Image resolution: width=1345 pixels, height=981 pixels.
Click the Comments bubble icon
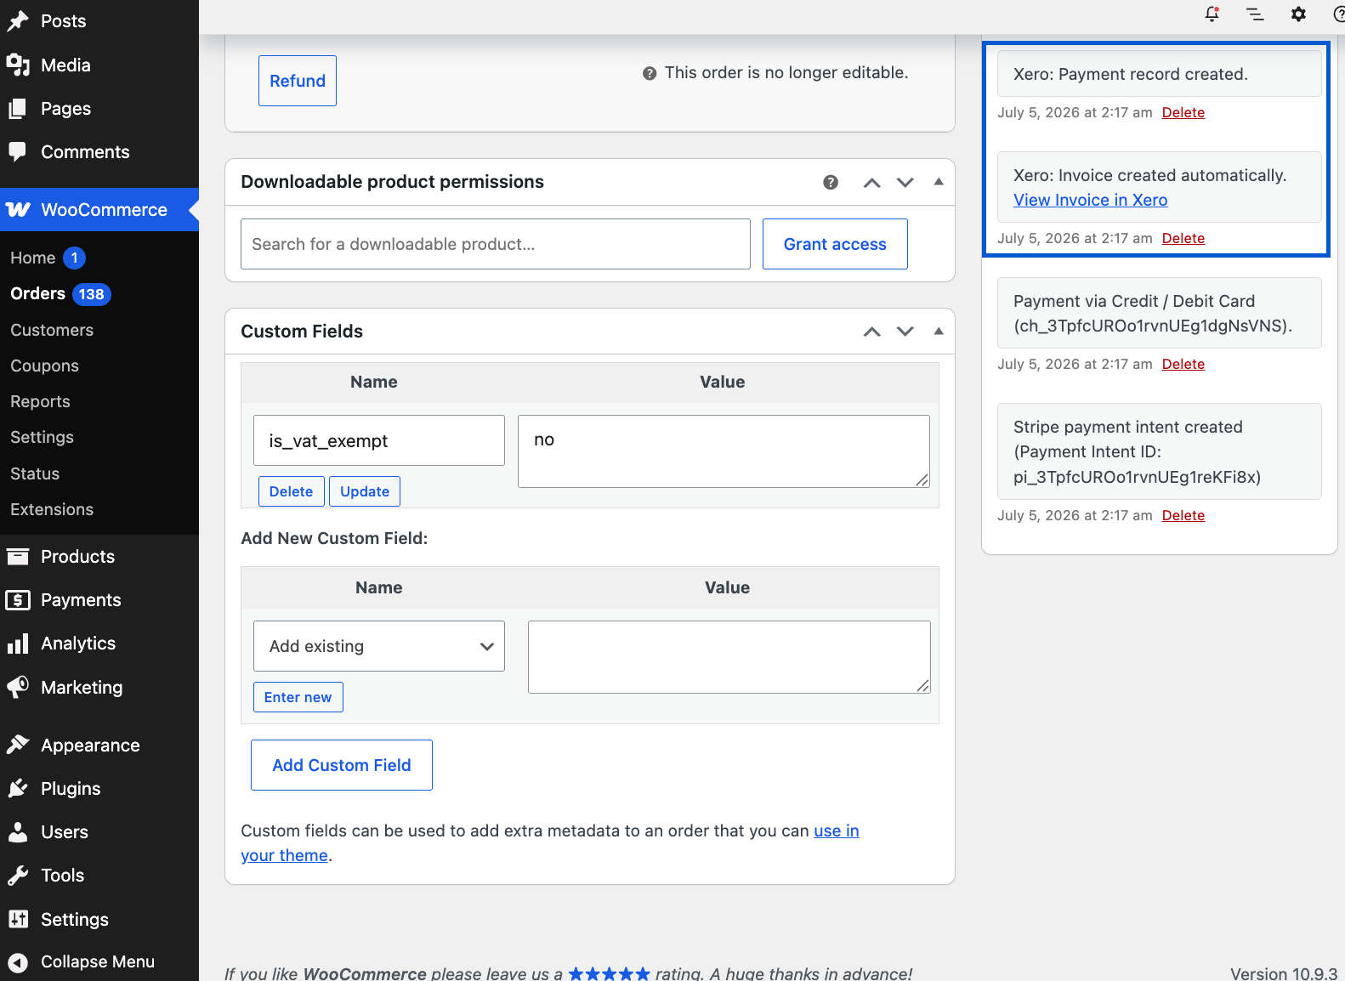[18, 151]
